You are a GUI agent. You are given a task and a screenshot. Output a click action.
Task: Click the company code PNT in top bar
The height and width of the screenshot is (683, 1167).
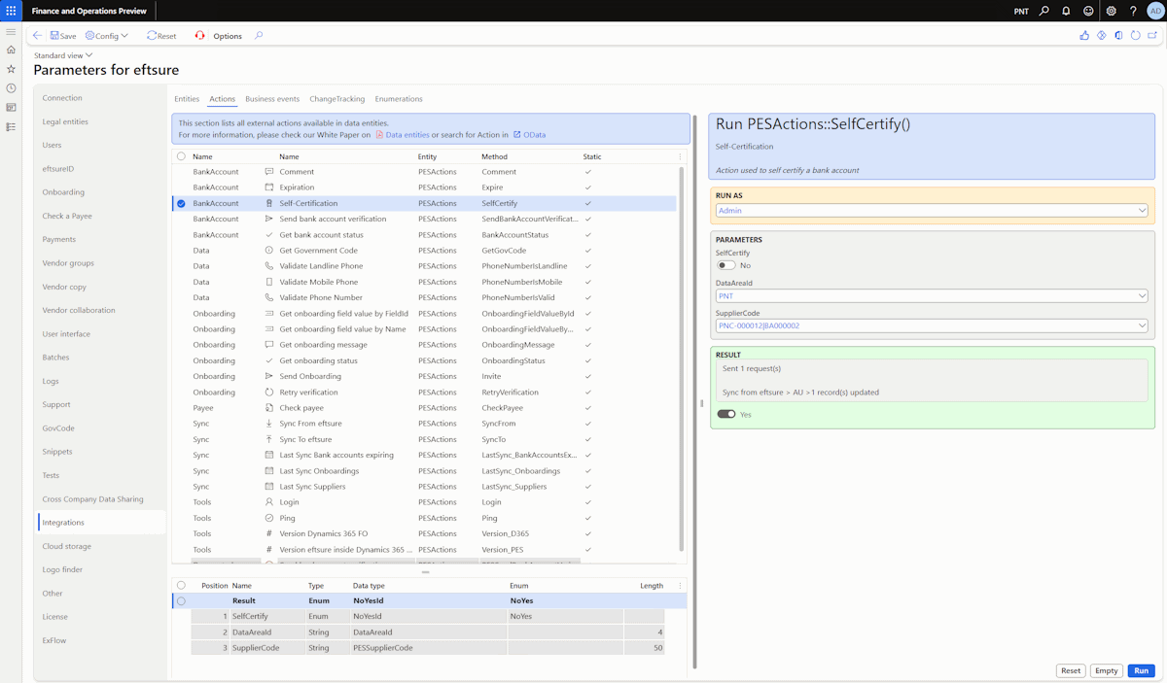point(1021,12)
